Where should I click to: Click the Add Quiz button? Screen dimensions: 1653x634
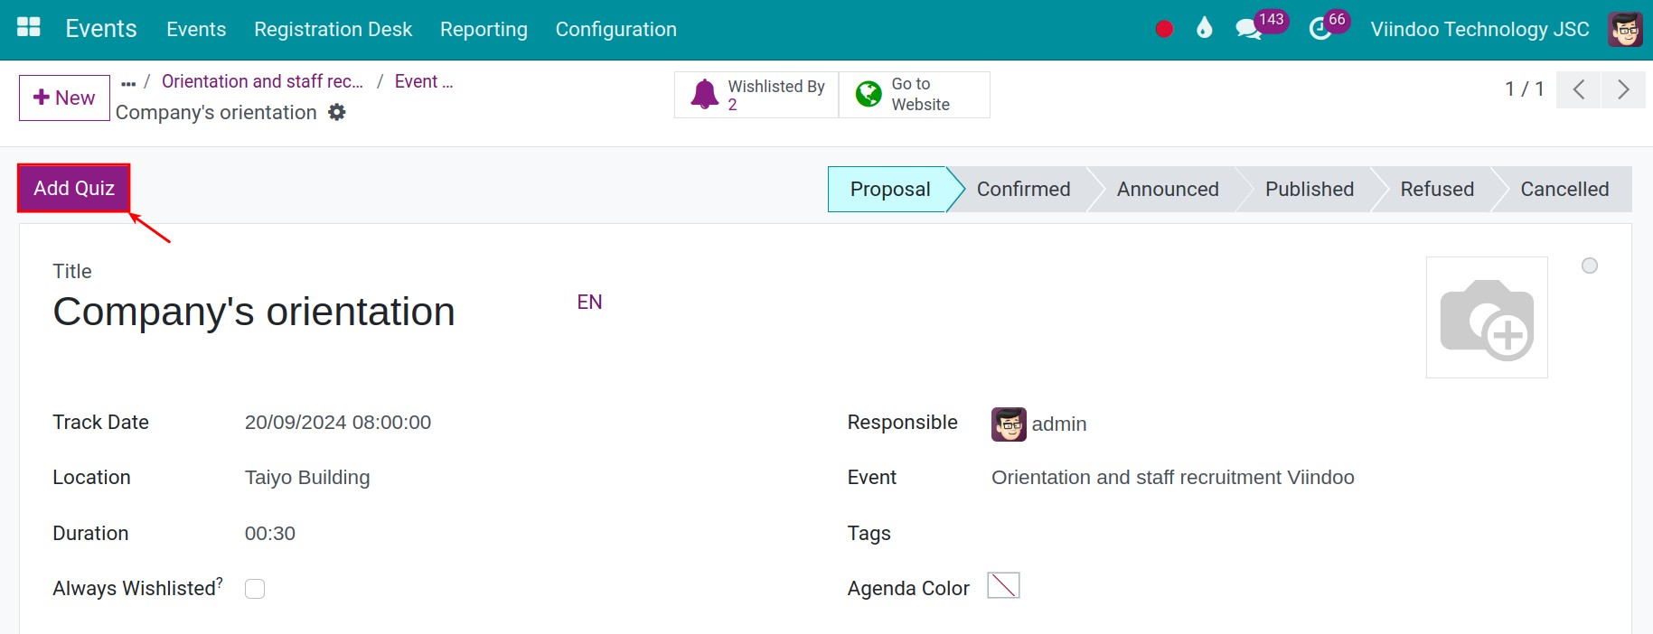click(74, 188)
